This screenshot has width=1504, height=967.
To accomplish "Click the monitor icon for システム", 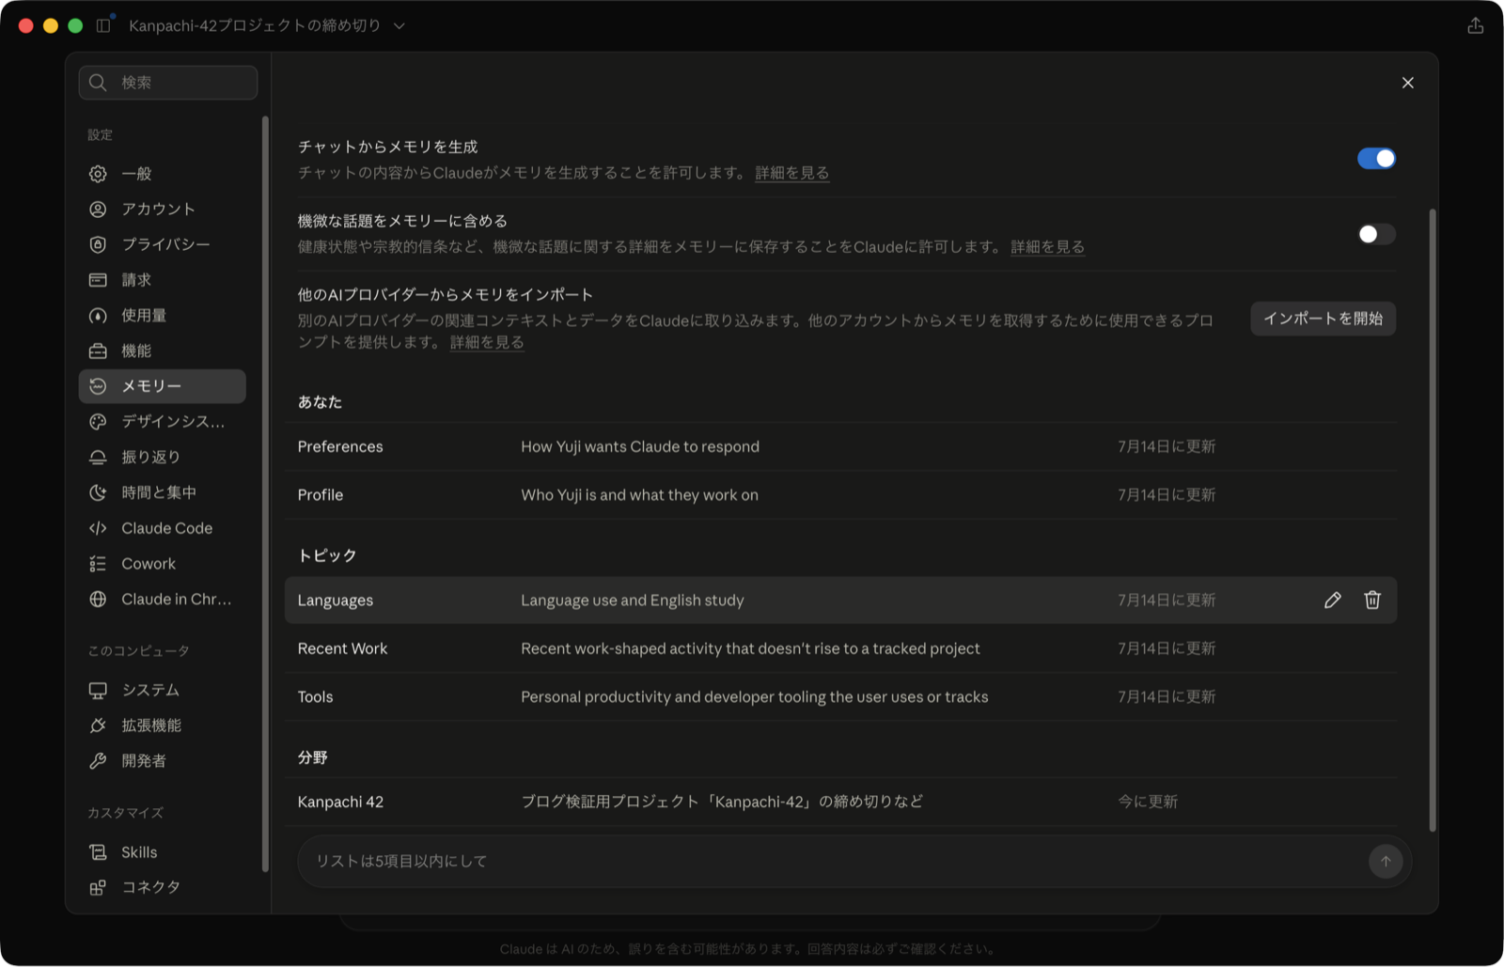I will pos(98,690).
